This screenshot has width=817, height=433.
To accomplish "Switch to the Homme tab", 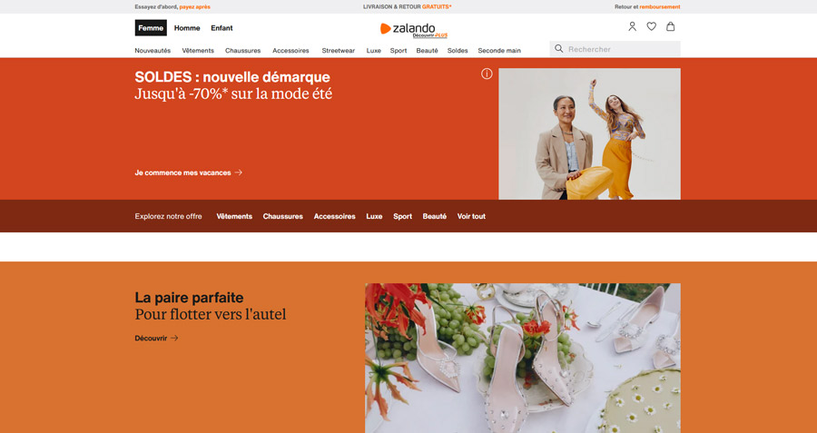I will [187, 28].
